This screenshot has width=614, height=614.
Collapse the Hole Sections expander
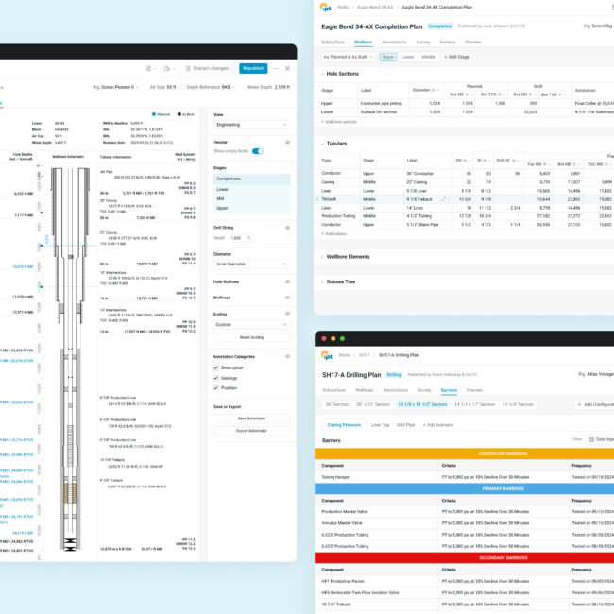tap(320, 73)
